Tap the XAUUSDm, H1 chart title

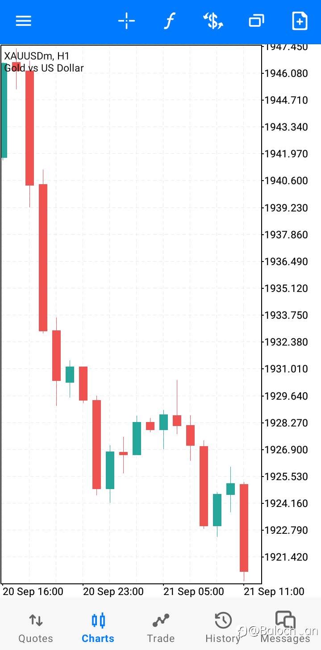37,56
